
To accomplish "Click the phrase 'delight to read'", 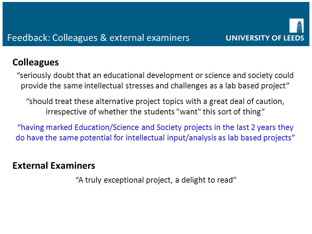I will (x=207, y=180).
